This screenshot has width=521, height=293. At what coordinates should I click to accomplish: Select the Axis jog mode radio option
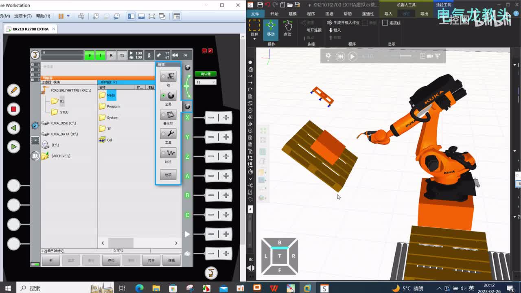click(168, 76)
